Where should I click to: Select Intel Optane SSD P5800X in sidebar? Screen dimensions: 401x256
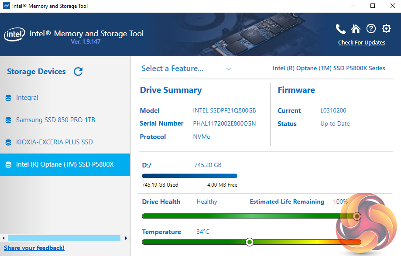(x=65, y=164)
